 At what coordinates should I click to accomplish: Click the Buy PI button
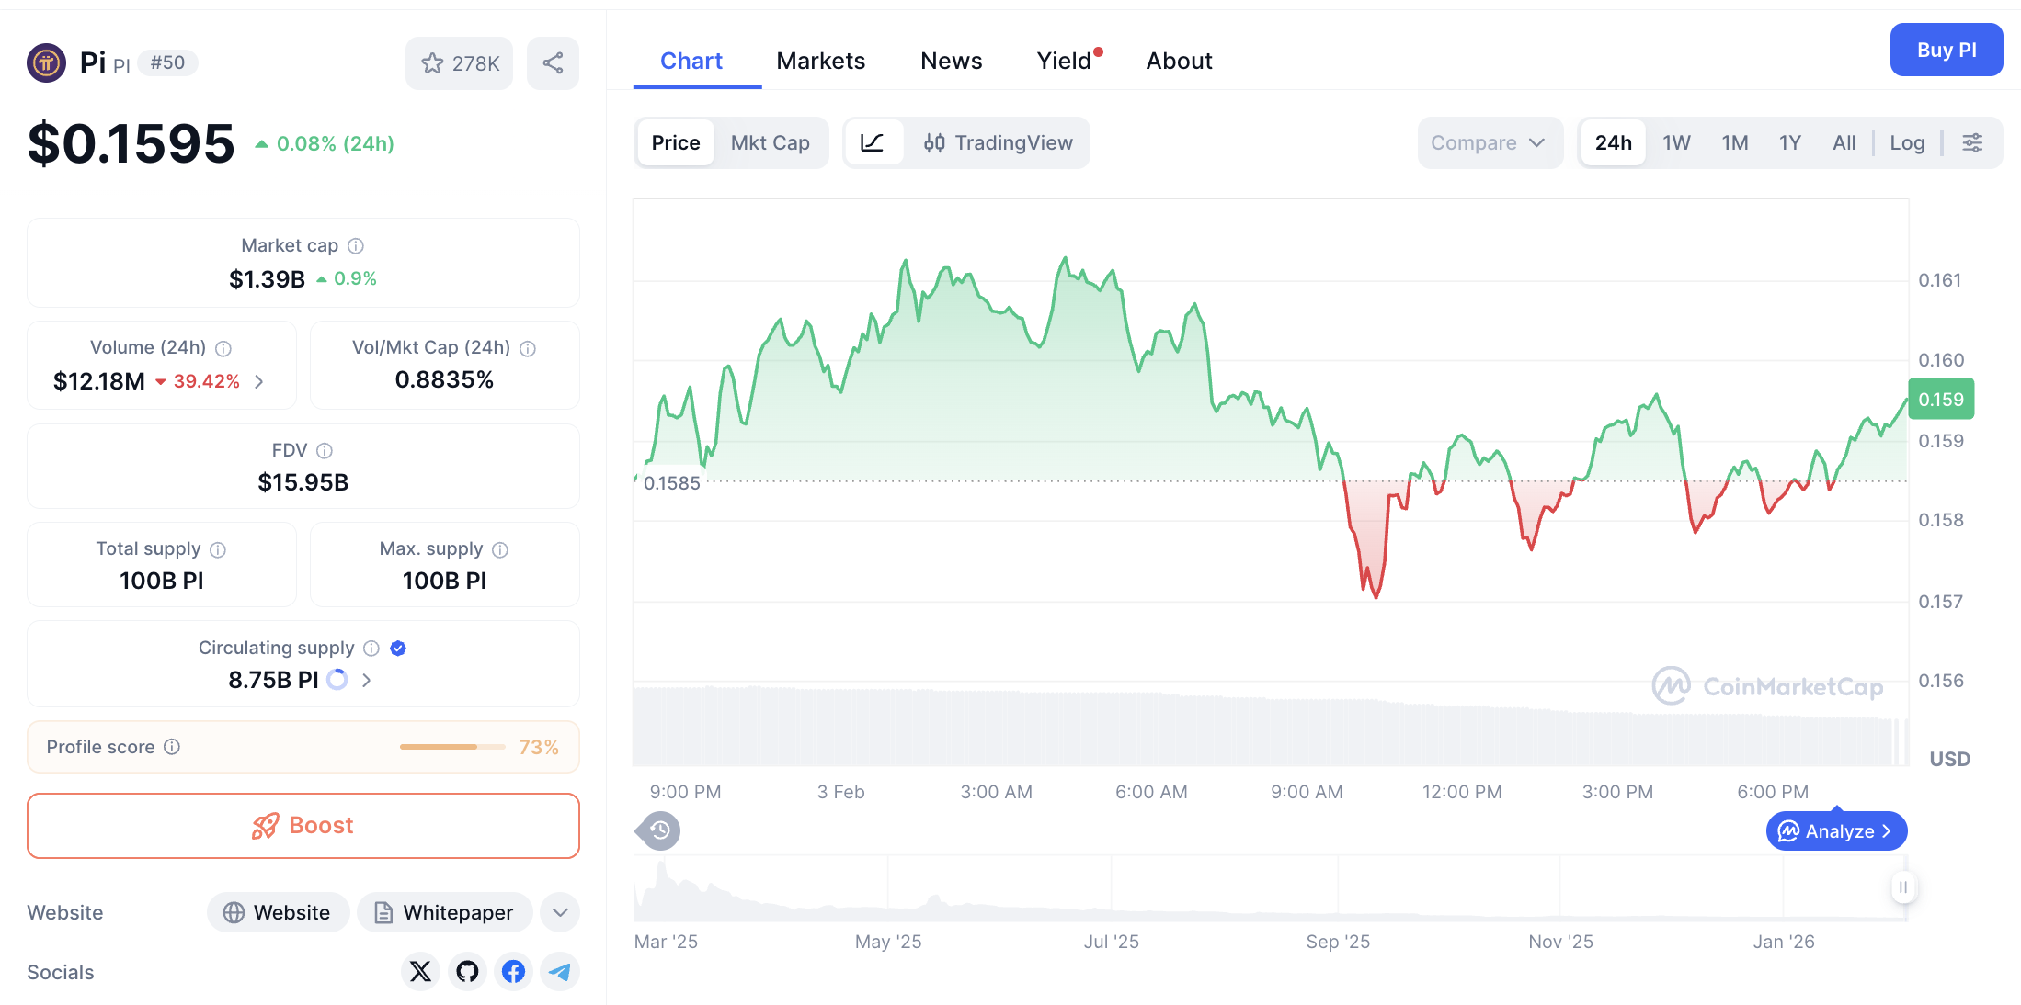click(x=1946, y=50)
